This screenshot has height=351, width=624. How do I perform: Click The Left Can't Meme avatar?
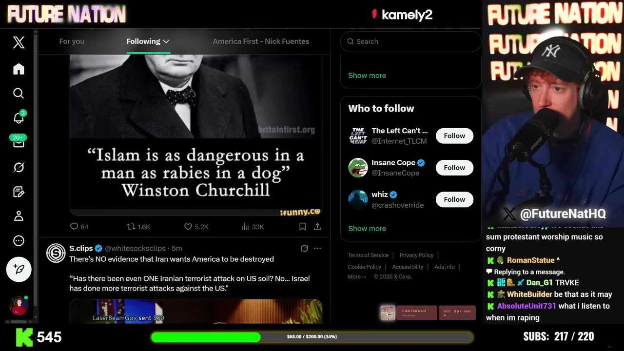358,136
